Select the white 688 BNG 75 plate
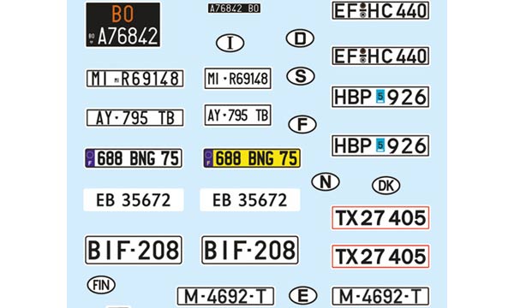 pos(134,158)
